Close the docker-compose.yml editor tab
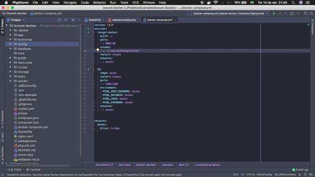The image size is (315, 177). [175, 20]
